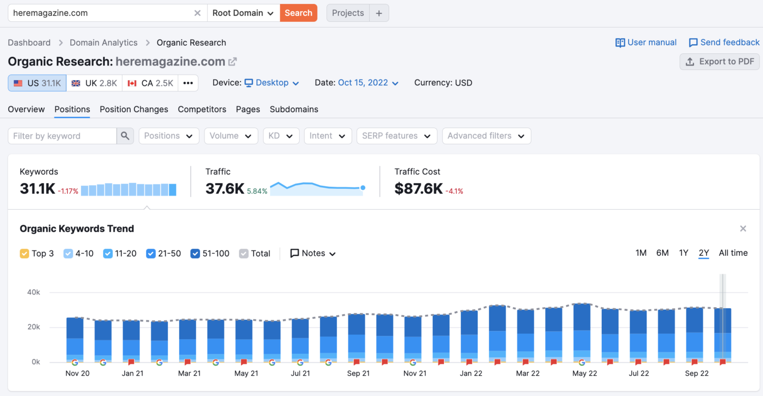
Task: Click the Traffic line sparkline
Action: [317, 188]
